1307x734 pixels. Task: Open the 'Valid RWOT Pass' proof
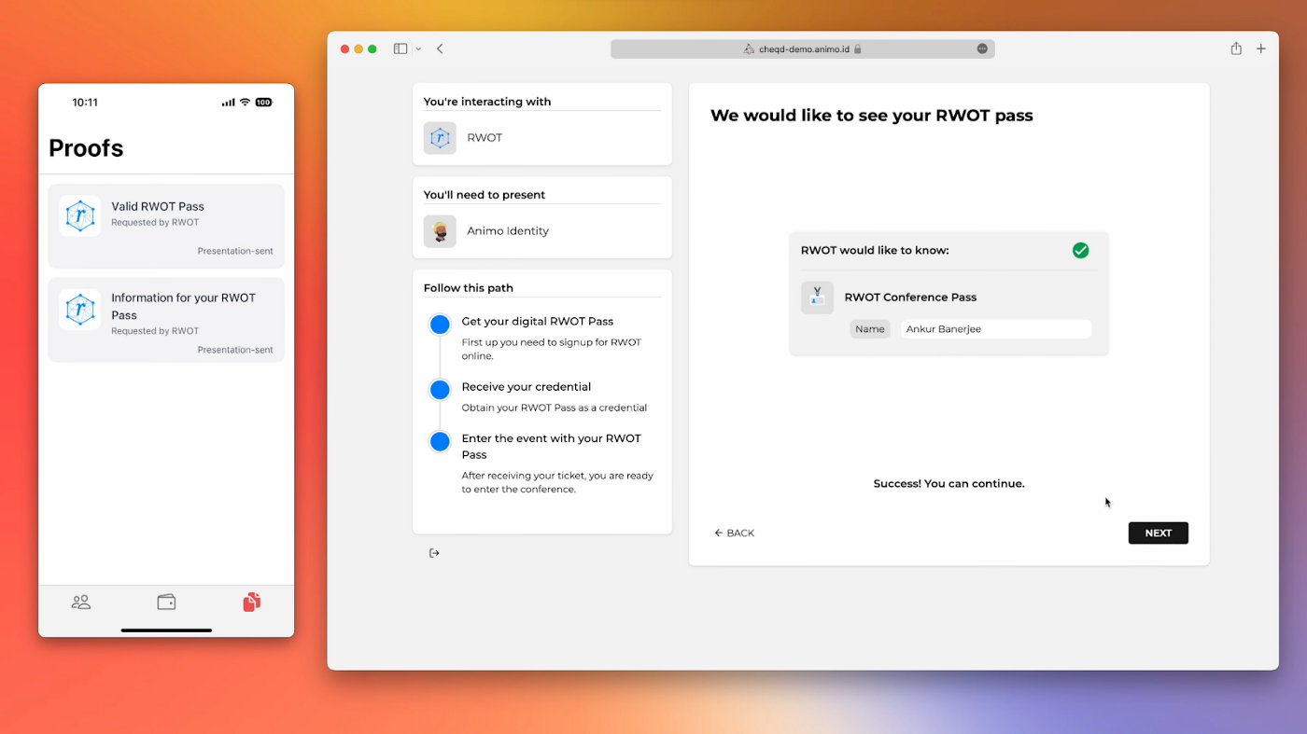[166, 226]
